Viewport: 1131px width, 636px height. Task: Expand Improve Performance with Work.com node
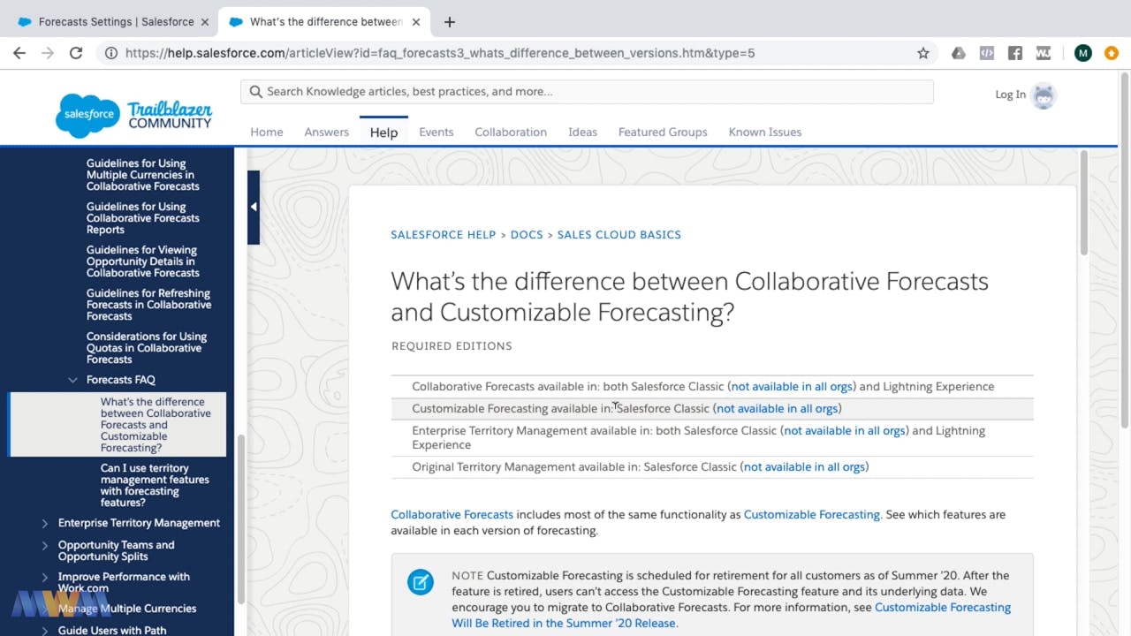[44, 577]
